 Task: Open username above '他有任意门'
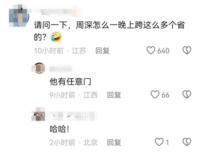pos(61,68)
